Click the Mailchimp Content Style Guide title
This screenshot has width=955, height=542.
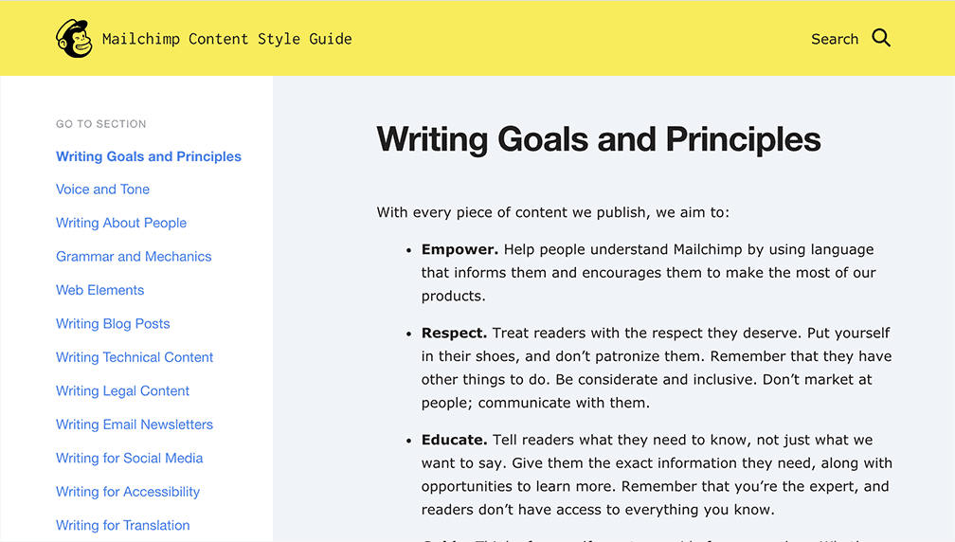point(227,39)
